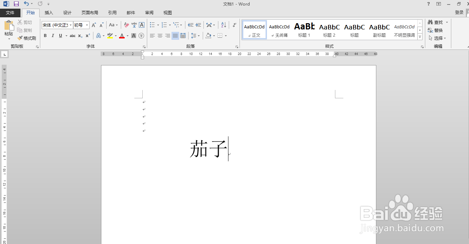This screenshot has height=244, width=469.
Task: Open bullet list dropdown arrow
Action: [158, 25]
